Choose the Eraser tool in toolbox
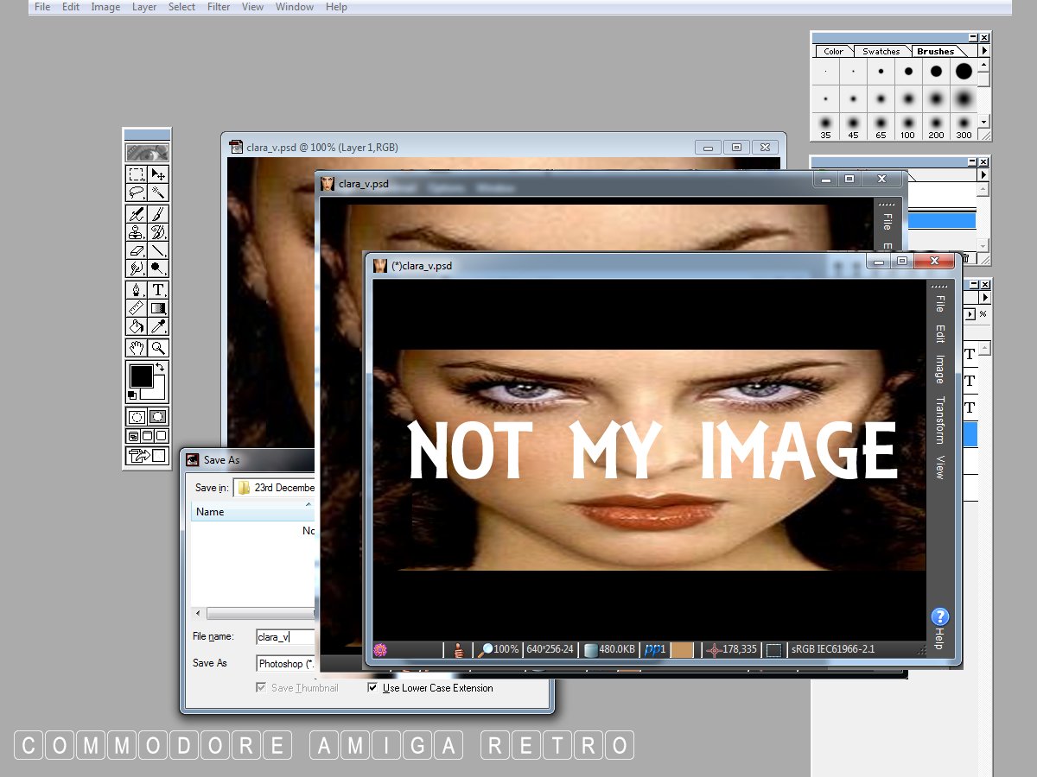The width and height of the screenshot is (1037, 777). click(136, 250)
